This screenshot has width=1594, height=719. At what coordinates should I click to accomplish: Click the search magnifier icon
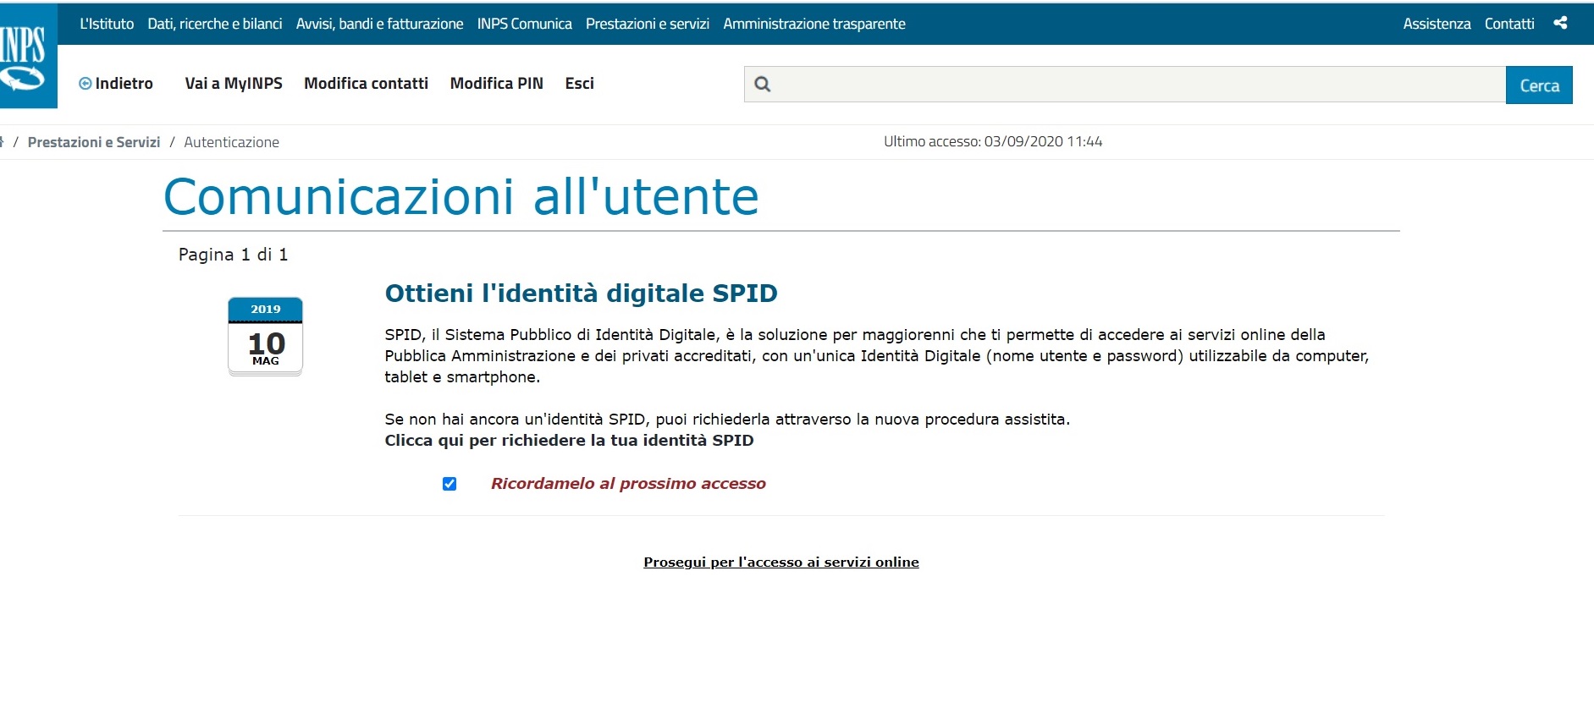763,85
